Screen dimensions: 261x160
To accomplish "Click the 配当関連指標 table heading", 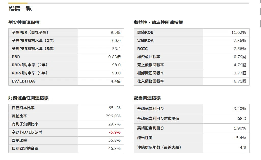I will coord(147,98).
